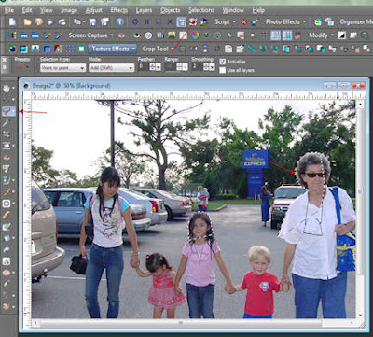Select the Text tool with letter A

(7, 261)
